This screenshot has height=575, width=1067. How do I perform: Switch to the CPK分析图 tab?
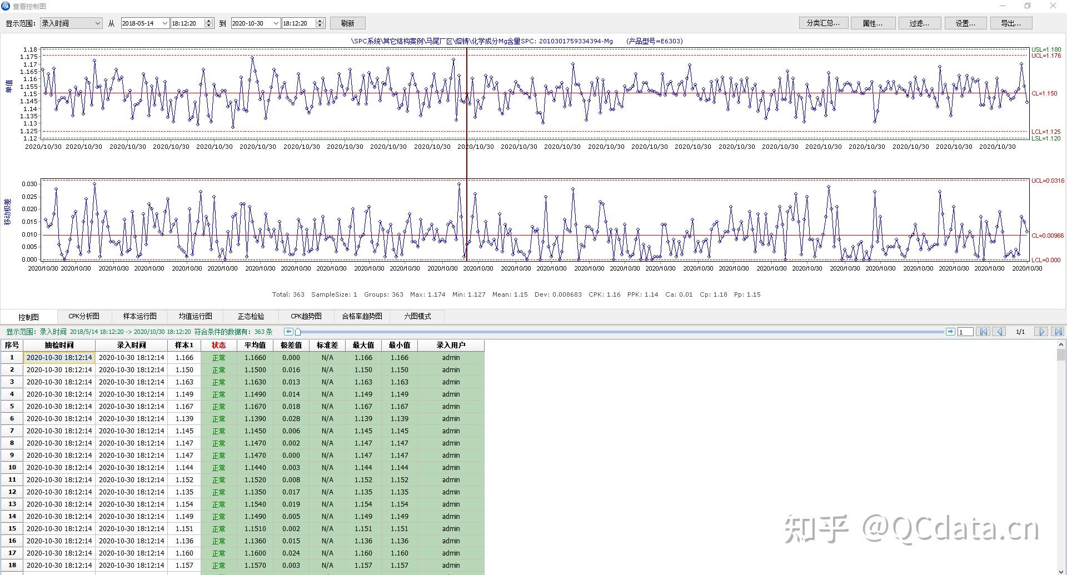pyautogui.click(x=84, y=316)
